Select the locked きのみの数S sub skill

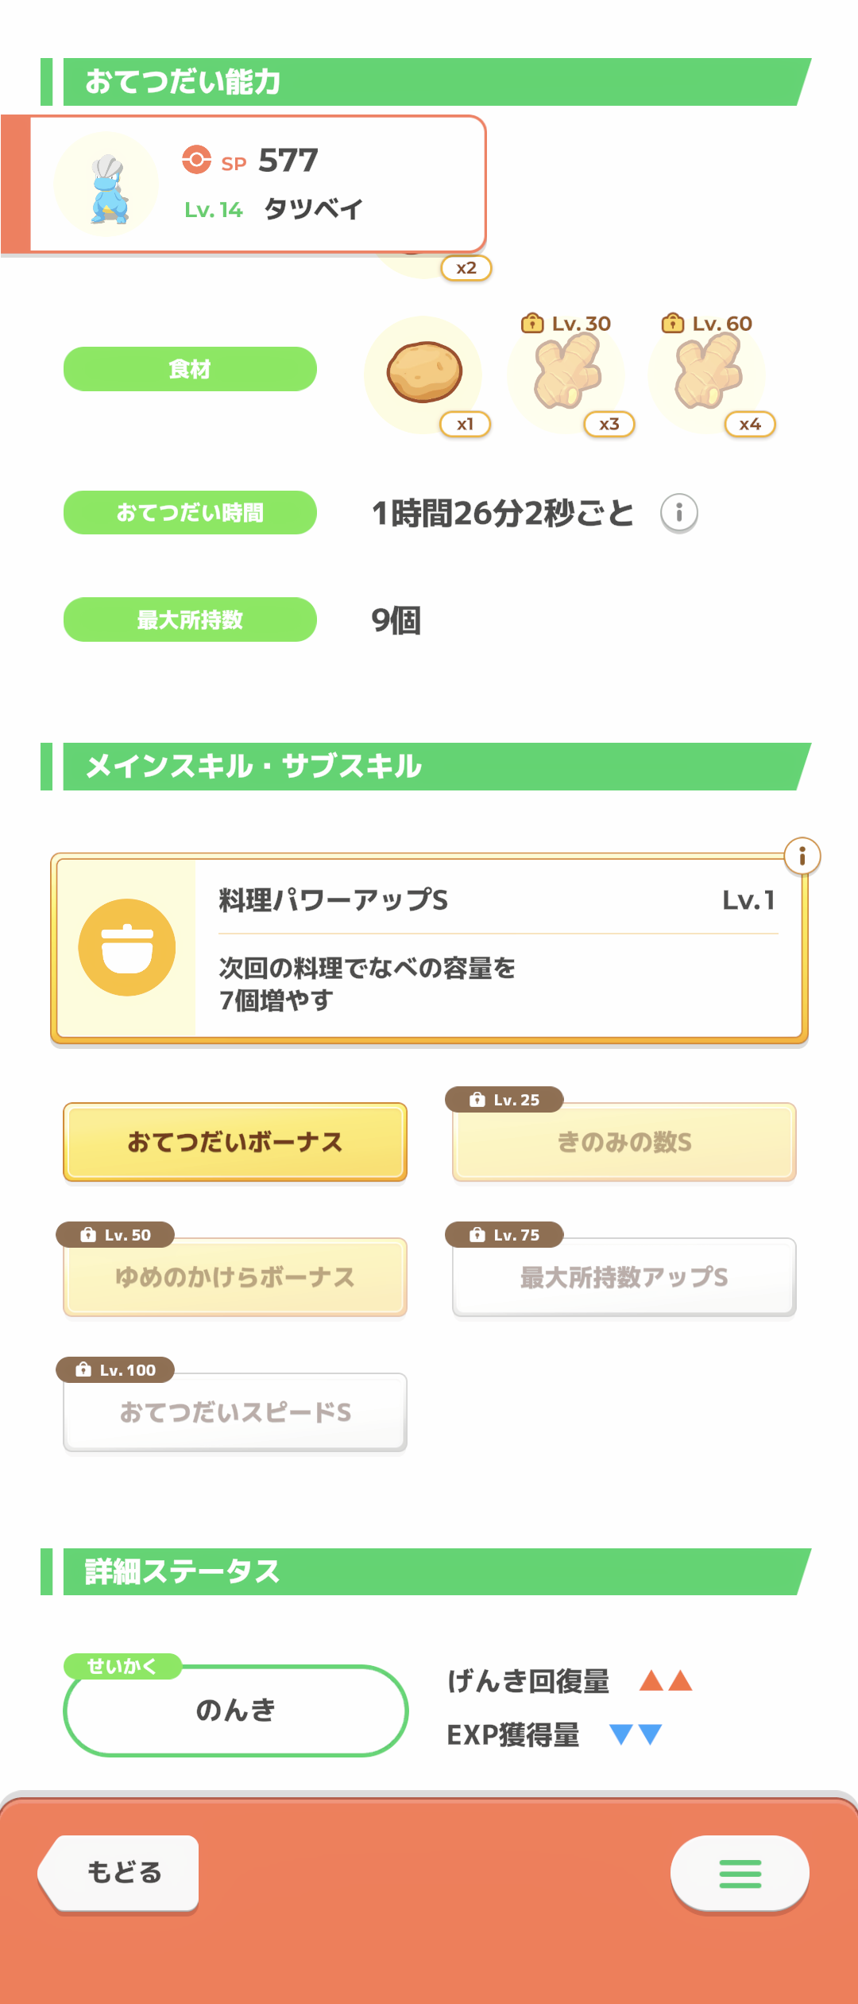(624, 1142)
